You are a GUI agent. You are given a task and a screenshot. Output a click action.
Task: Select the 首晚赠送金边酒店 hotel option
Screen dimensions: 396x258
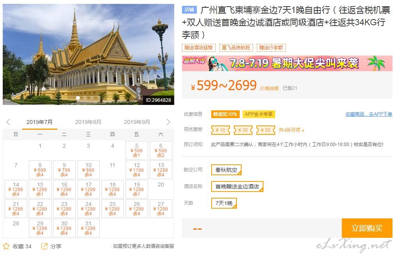coord(237,187)
